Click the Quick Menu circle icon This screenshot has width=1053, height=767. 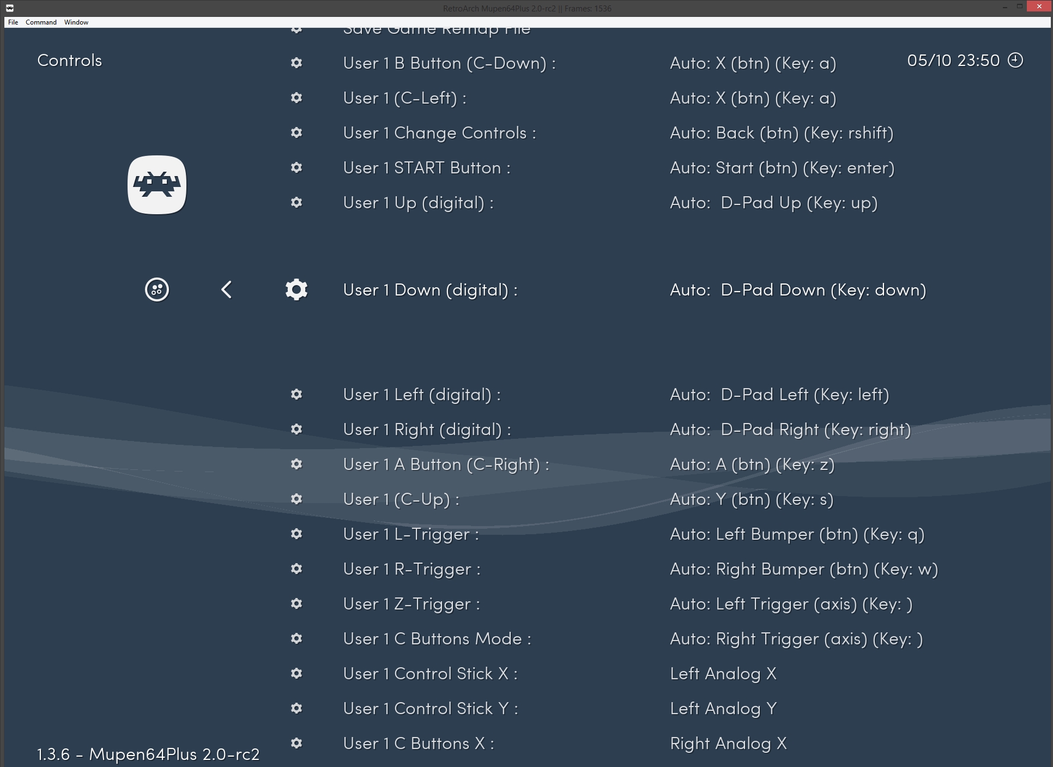coord(157,289)
